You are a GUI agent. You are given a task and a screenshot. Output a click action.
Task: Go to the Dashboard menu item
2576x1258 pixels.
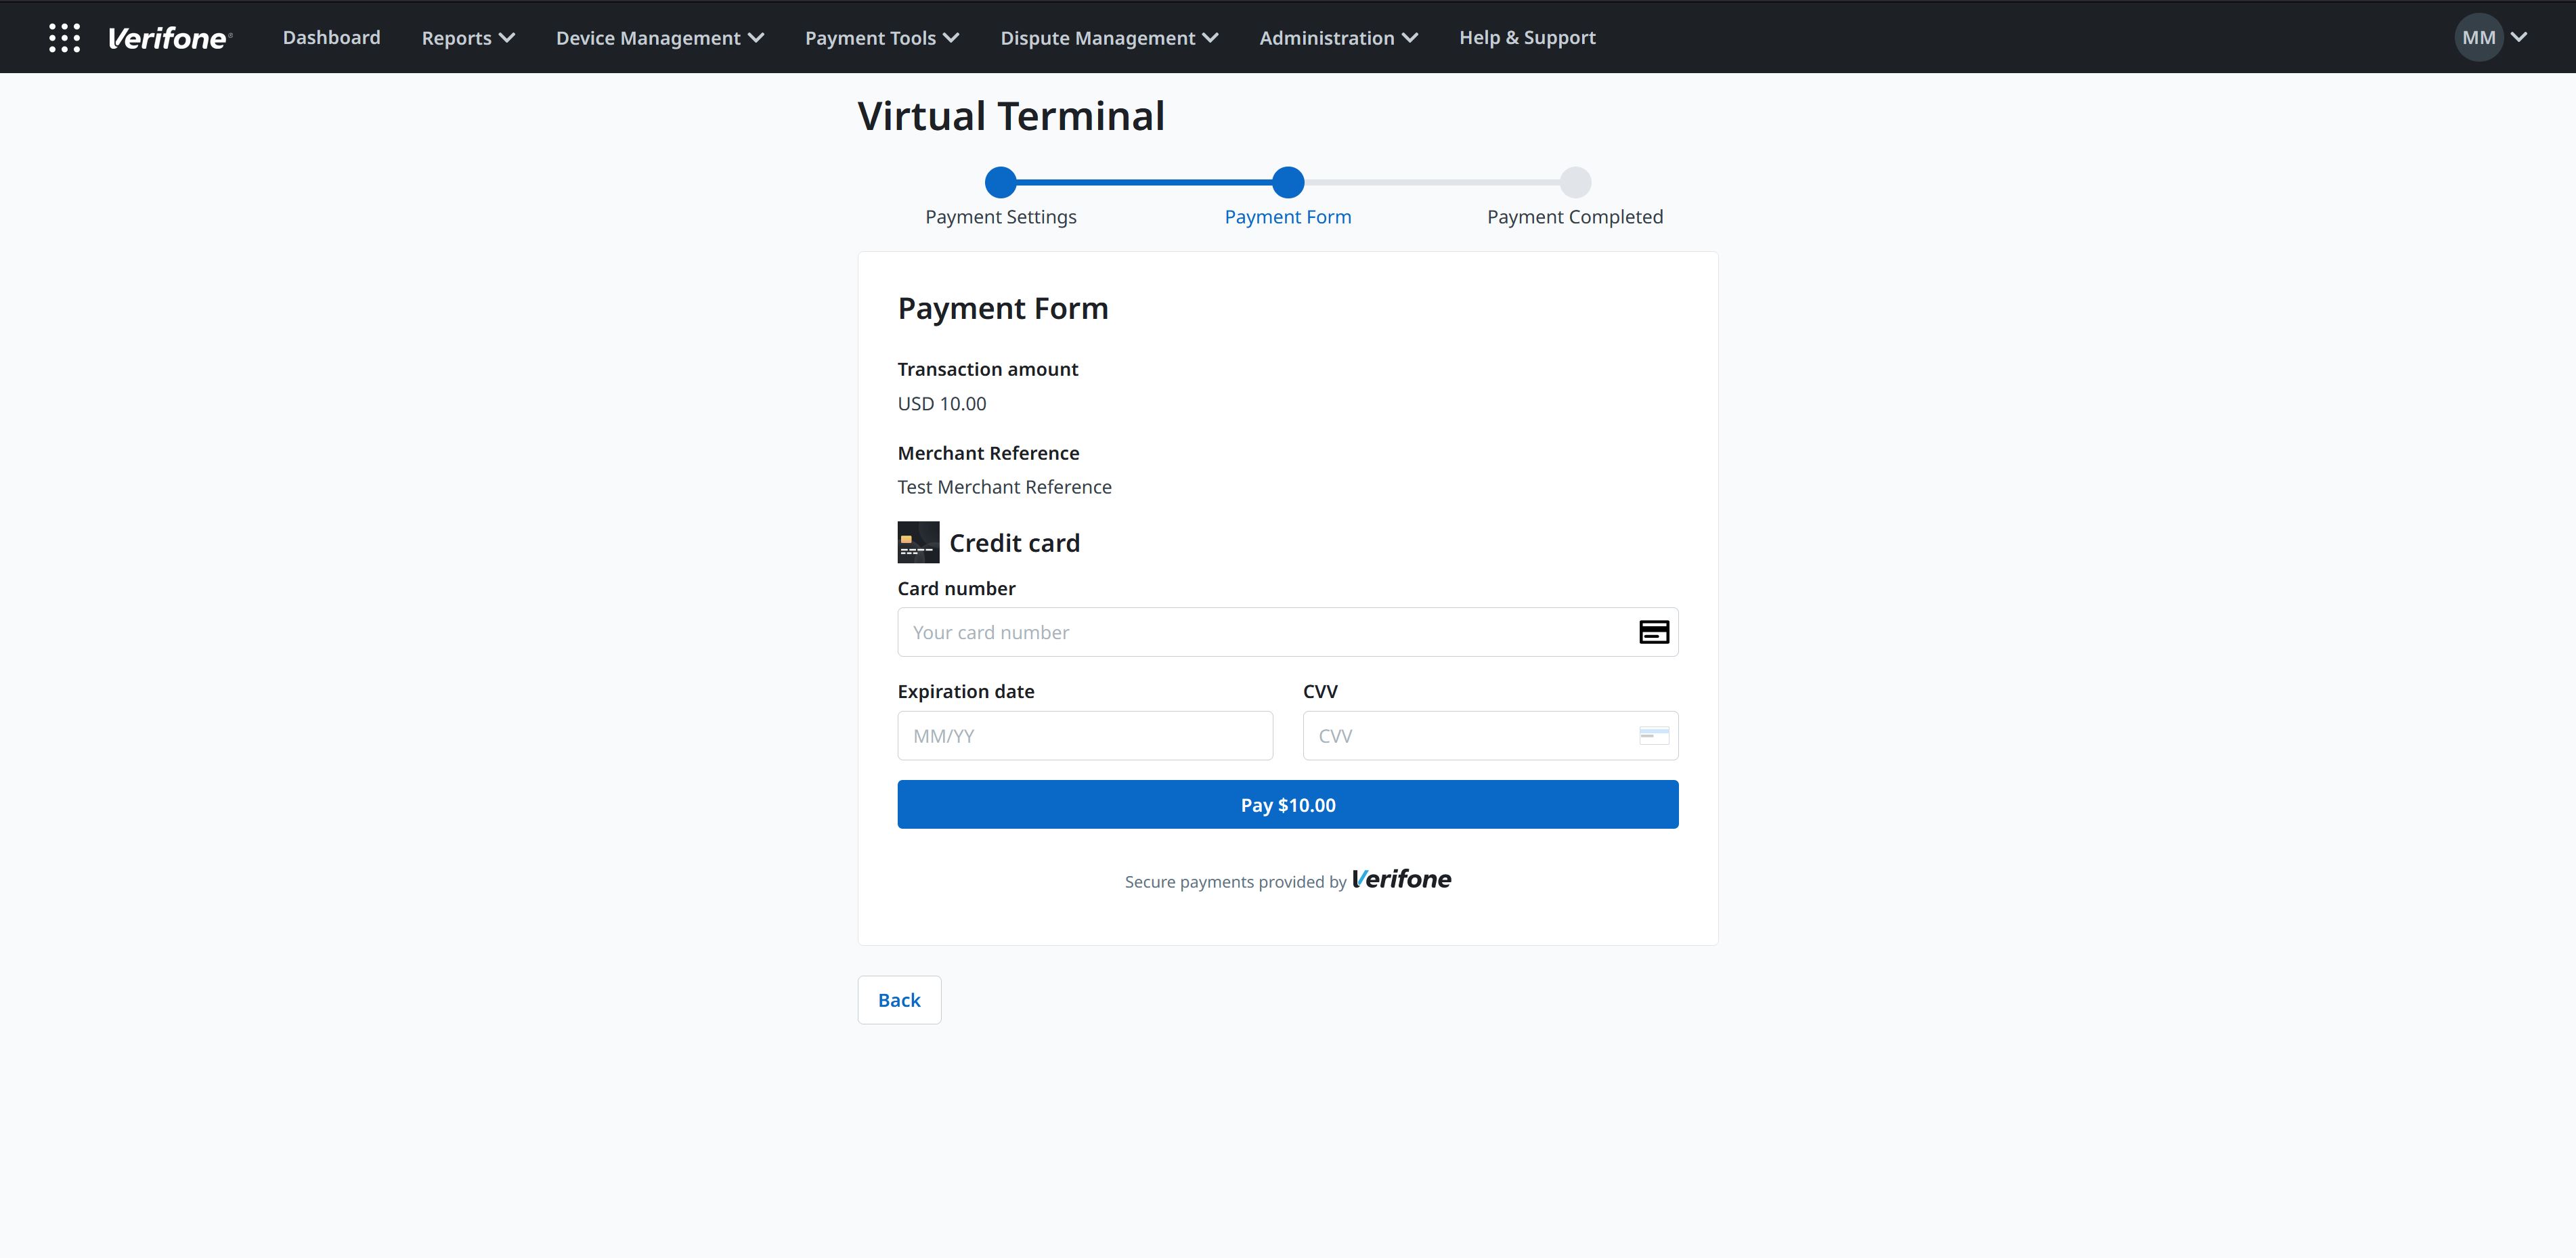pos(331,38)
